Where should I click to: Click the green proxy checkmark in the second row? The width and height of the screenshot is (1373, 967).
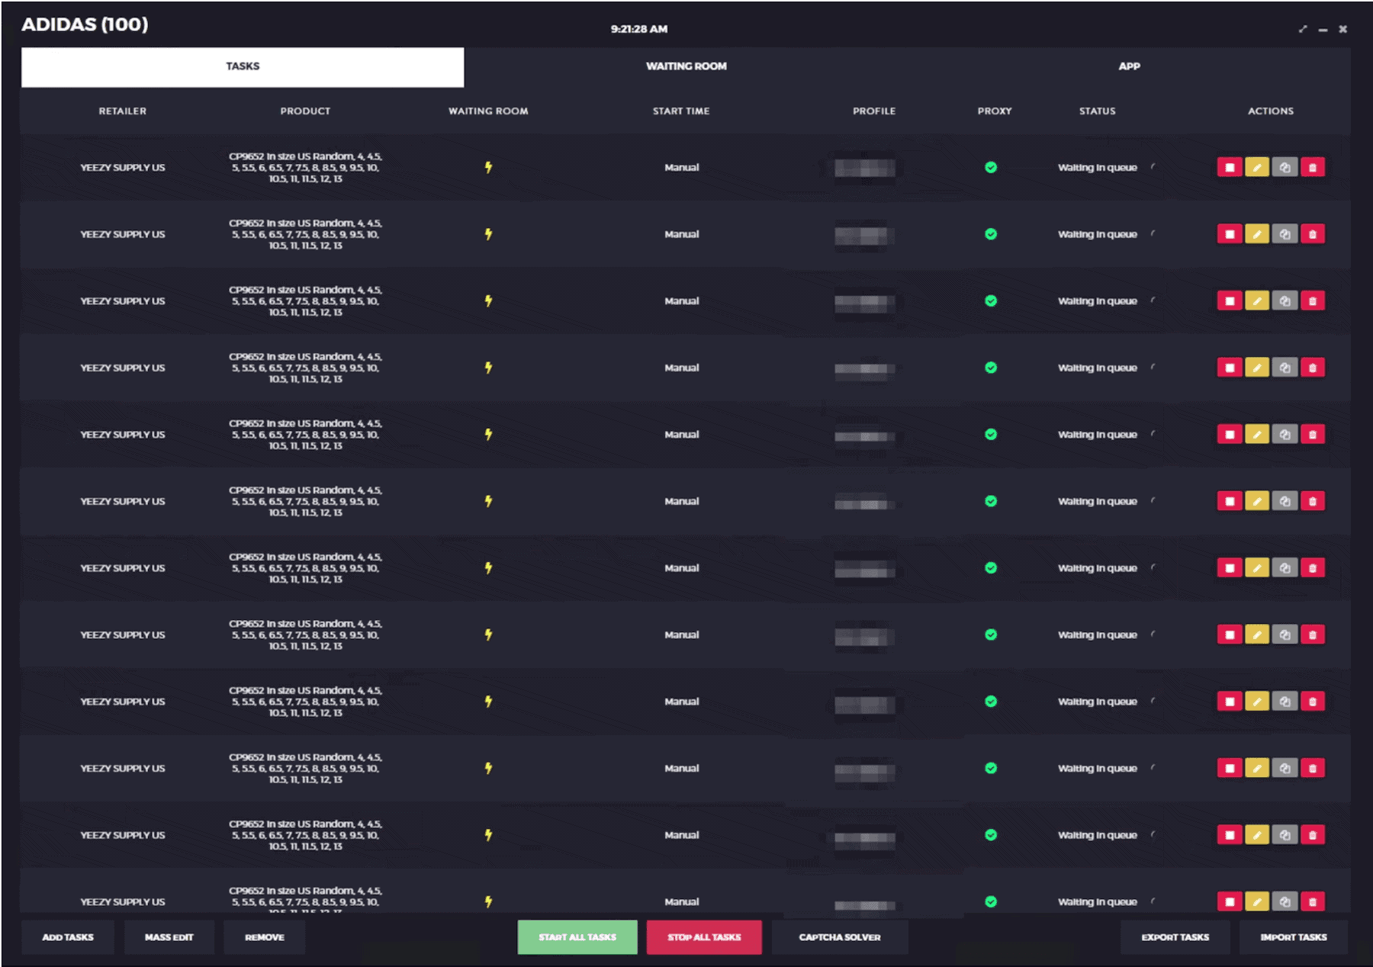[990, 234]
